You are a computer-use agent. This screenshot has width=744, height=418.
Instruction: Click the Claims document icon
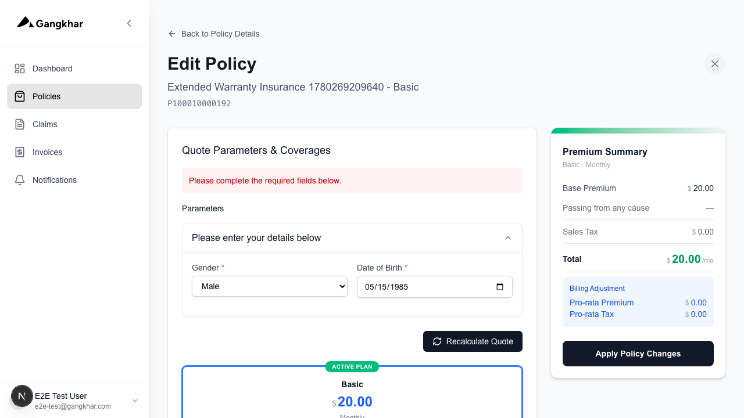point(20,124)
